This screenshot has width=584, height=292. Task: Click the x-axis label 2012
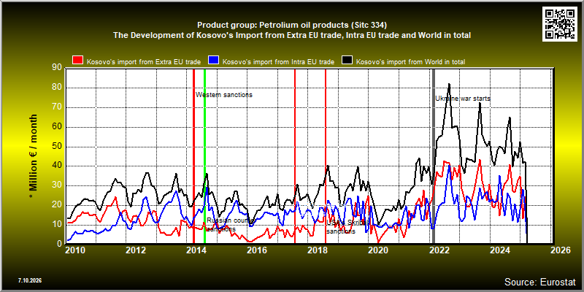point(136,250)
